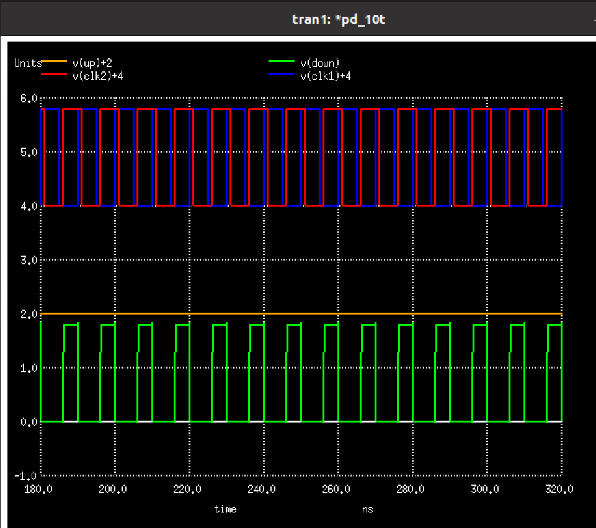Click the orange v(up)+2 legend line
Image resolution: width=596 pixels, height=528 pixels.
coord(54,61)
